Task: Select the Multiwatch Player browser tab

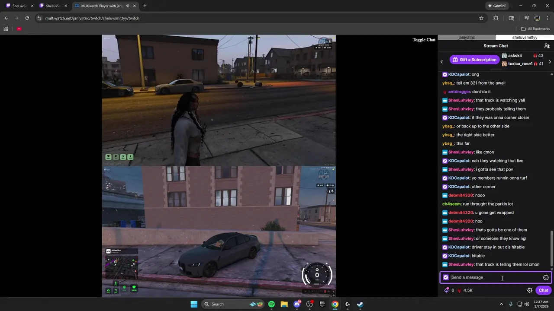Action: (x=102, y=6)
